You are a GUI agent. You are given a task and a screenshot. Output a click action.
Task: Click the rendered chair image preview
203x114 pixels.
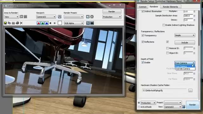(x=63, y=61)
